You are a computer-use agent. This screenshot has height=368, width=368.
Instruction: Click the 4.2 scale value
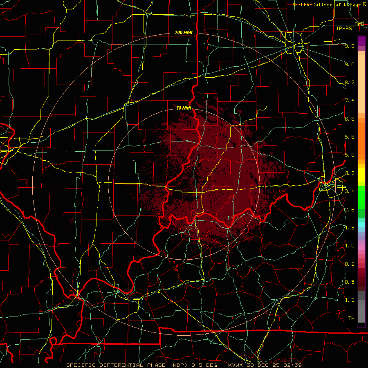[350, 173]
